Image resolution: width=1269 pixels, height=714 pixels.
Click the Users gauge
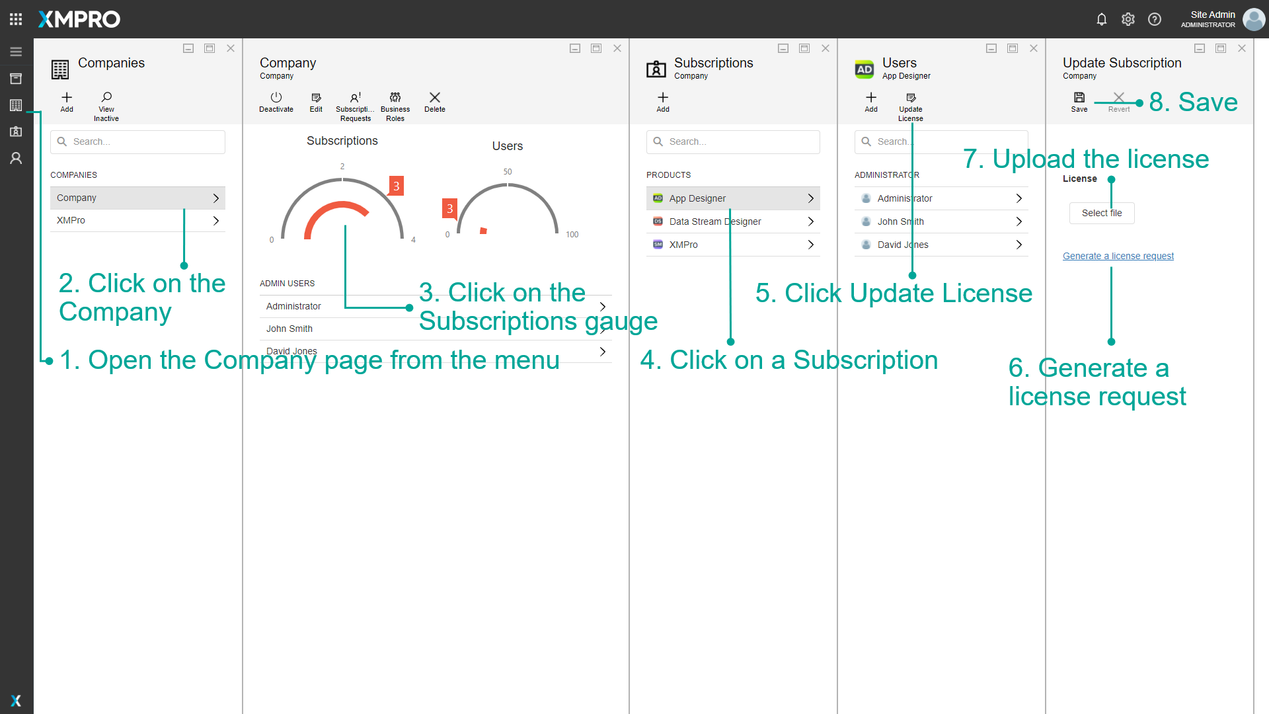tap(508, 208)
